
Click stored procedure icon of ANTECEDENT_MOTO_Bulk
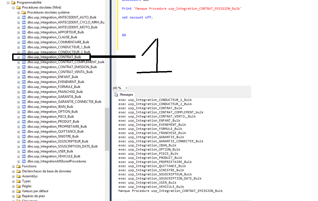[x=24, y=27]
